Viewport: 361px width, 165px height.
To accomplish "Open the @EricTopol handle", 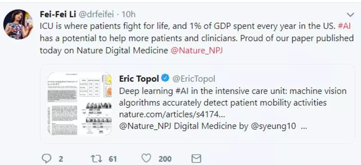I will [x=194, y=79].
